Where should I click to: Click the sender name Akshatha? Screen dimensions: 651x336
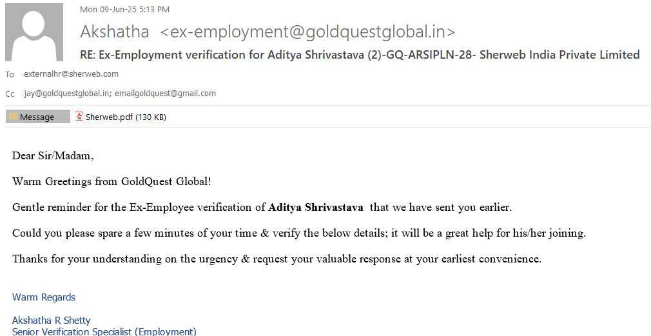click(x=115, y=32)
